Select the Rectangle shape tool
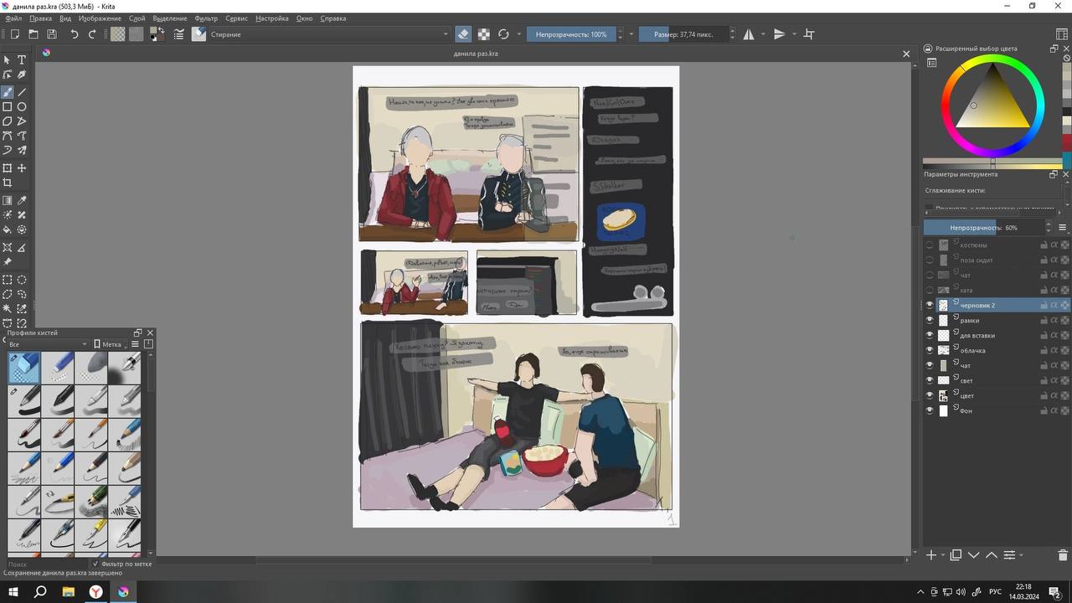Image resolution: width=1072 pixels, height=603 pixels. click(x=8, y=107)
